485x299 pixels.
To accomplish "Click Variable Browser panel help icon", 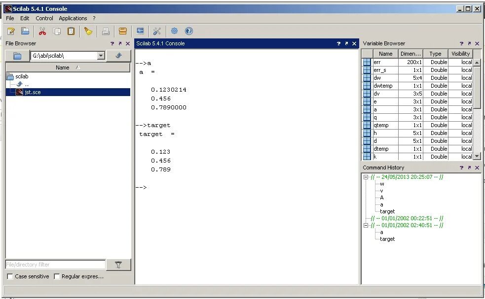I will 461,43.
